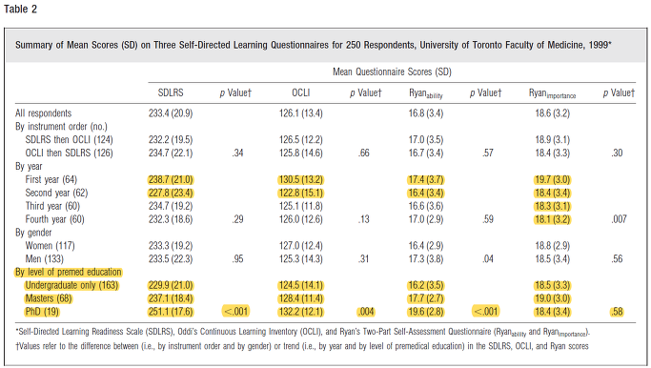Click the Women (117) row label
The width and height of the screenshot is (651, 368).
50,245
